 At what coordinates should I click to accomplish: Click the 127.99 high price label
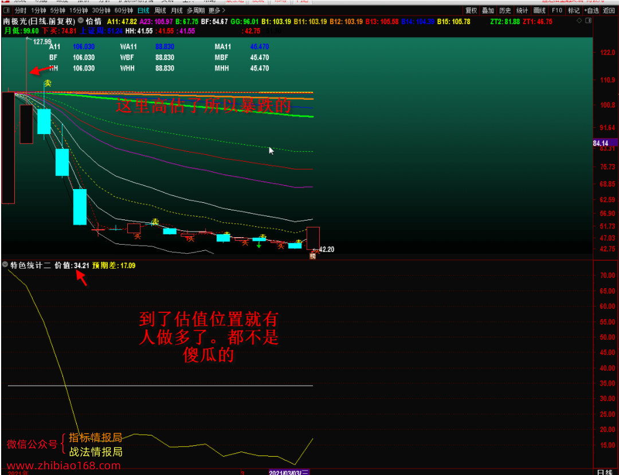(x=42, y=42)
